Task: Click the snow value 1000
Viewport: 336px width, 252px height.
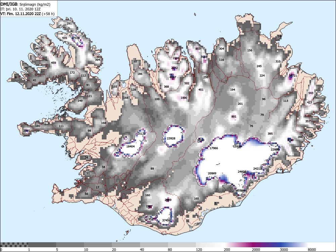Action: [x=184, y=98]
